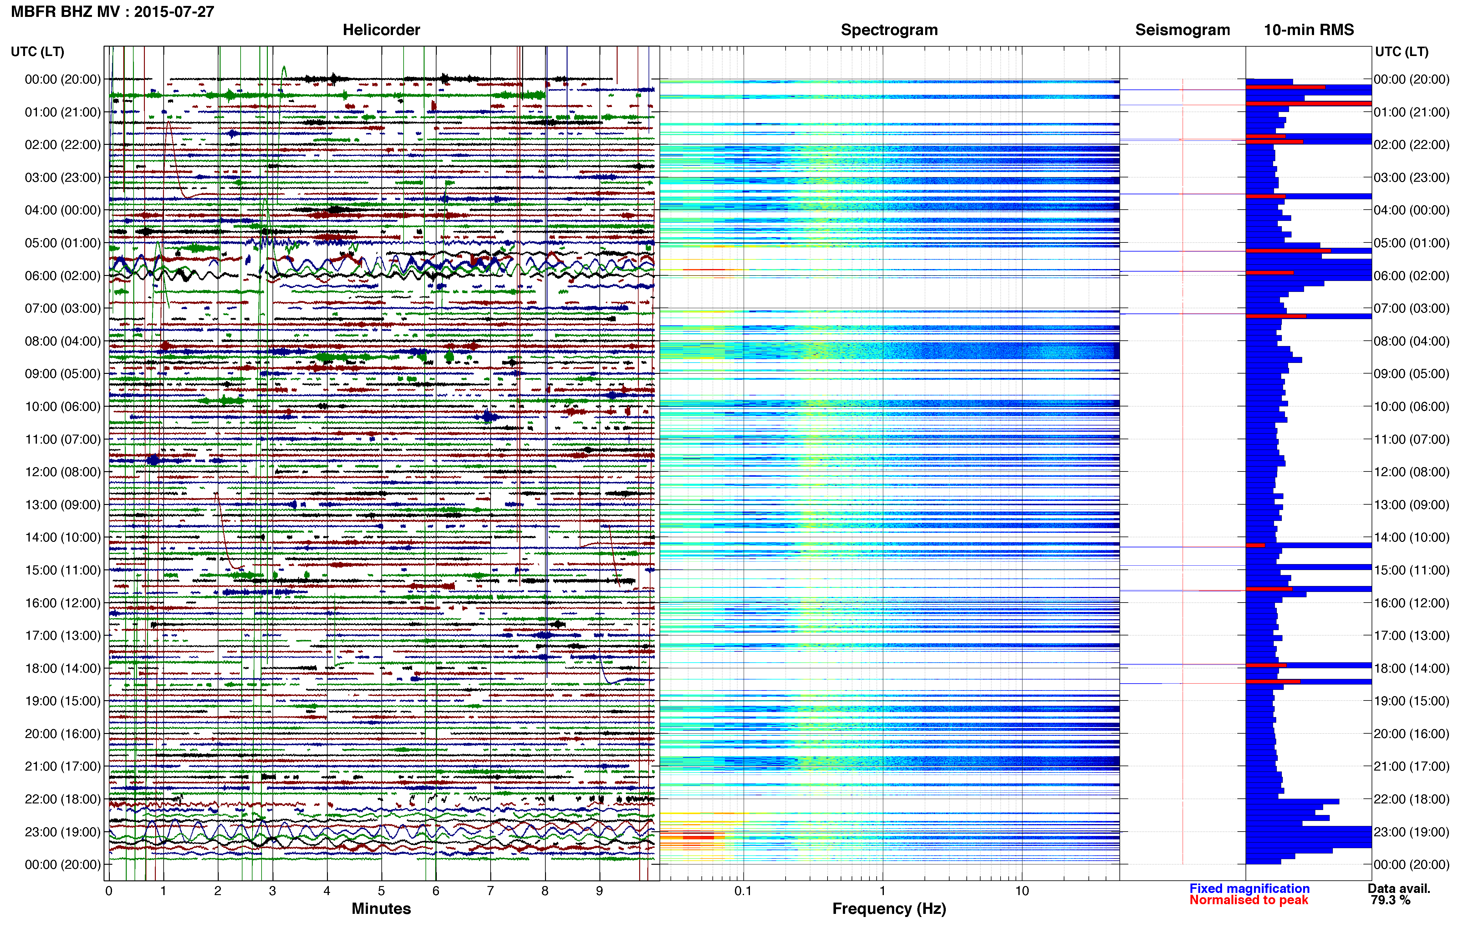Click RMS-side time label 19:00 (15:00)
Viewport: 1483px width, 927px height.
click(x=1412, y=701)
